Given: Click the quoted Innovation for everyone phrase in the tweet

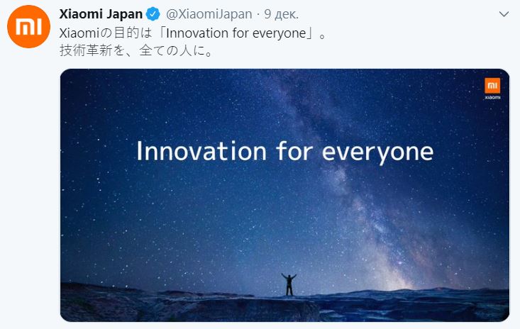Looking at the screenshot, I should coord(236,33).
